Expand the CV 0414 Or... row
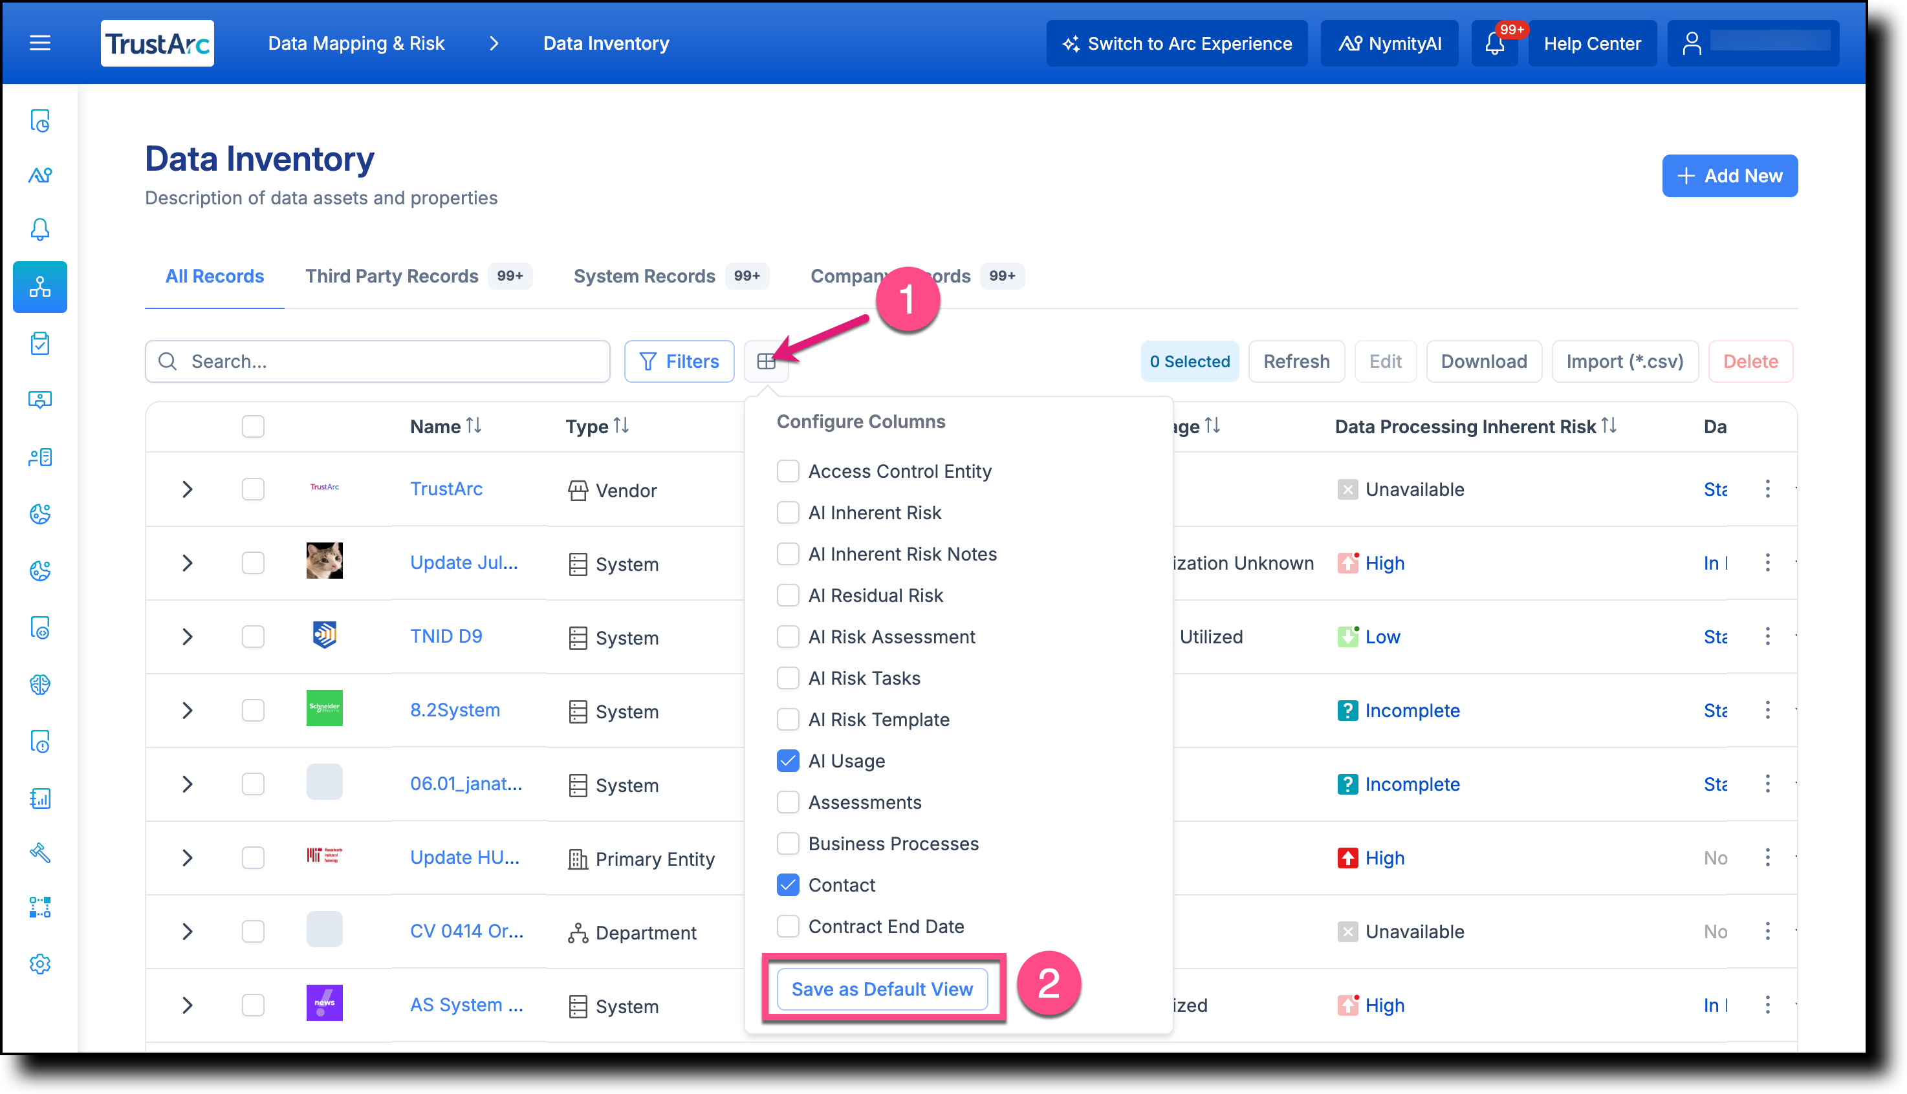Viewport: 1907px width, 1094px height. coord(187,932)
